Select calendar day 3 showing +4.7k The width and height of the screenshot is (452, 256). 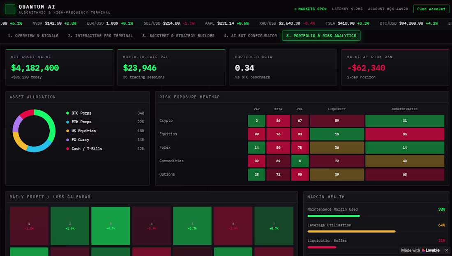[x=111, y=226]
